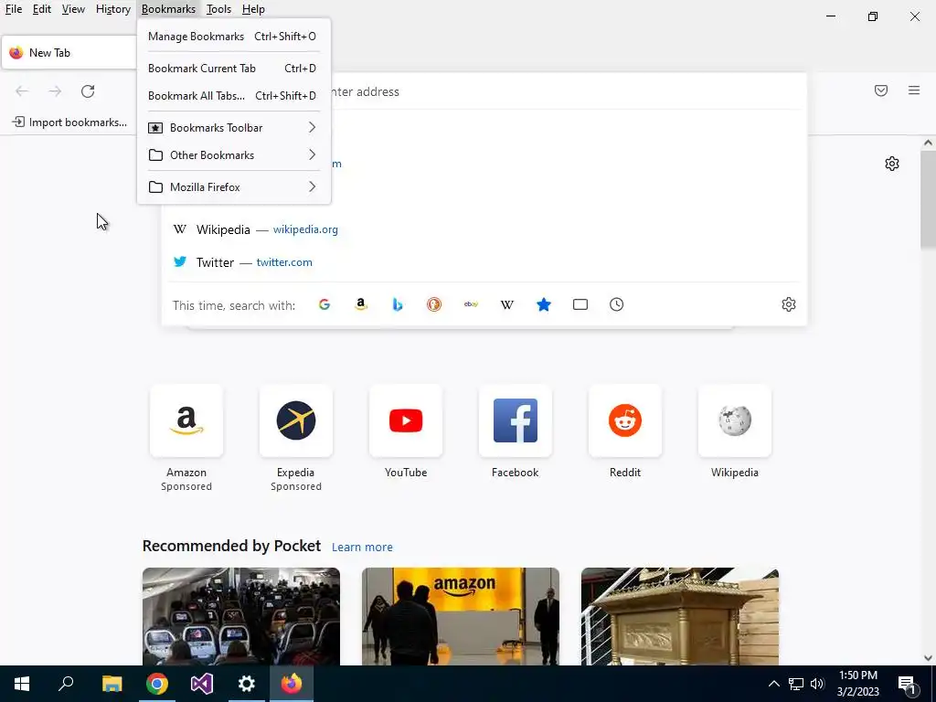Follow Pocket Learn more link
The image size is (936, 702).
click(362, 547)
